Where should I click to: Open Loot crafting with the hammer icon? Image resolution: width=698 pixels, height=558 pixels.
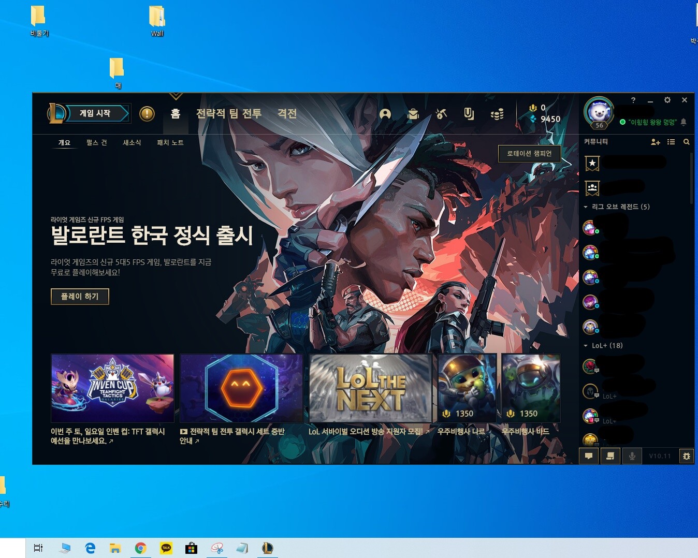coord(441,114)
